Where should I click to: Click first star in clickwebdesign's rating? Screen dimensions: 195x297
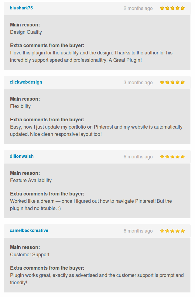162,82
